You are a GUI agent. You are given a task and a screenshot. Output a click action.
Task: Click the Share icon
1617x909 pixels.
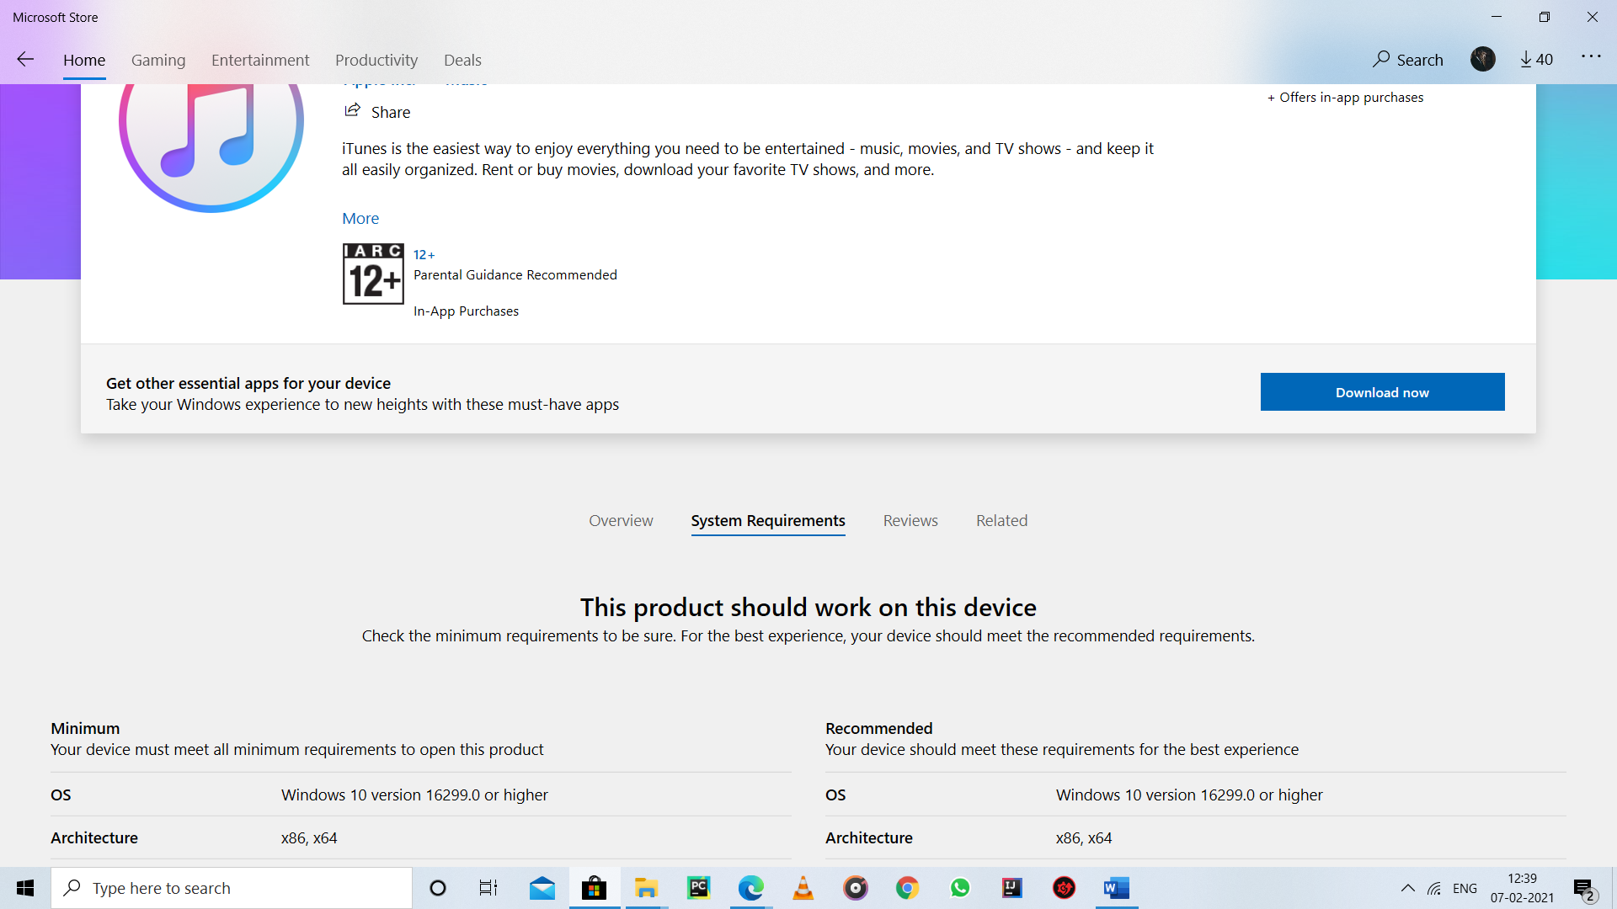352,110
